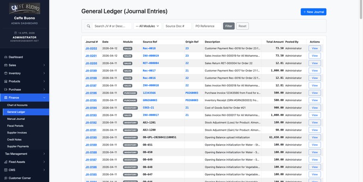Viewport: 363px width, 182px height.
Task: Click the Customer Corner icon
Action: tap(6, 178)
